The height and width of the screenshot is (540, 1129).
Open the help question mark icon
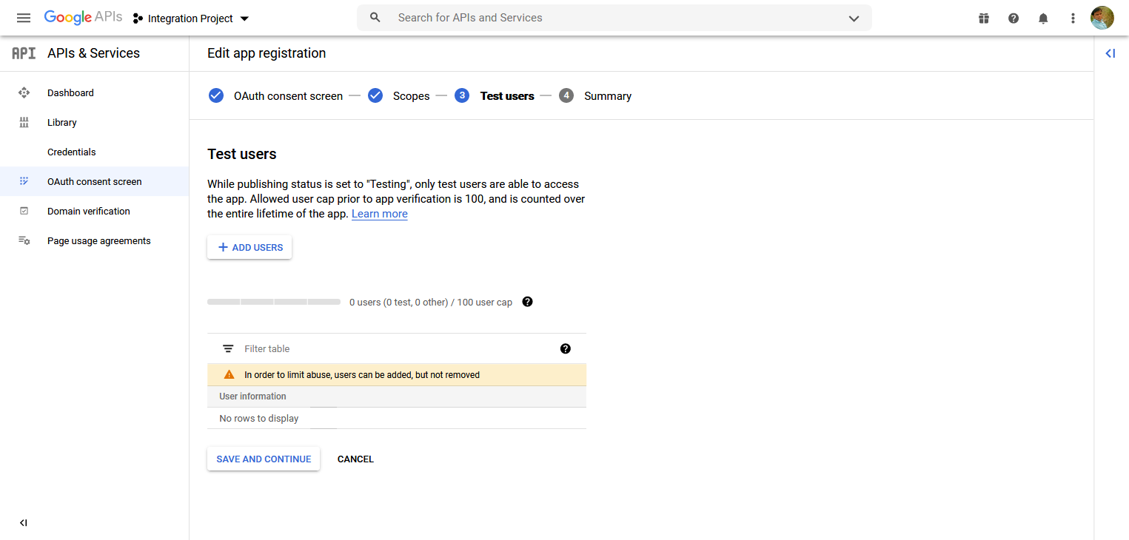pyautogui.click(x=1014, y=18)
